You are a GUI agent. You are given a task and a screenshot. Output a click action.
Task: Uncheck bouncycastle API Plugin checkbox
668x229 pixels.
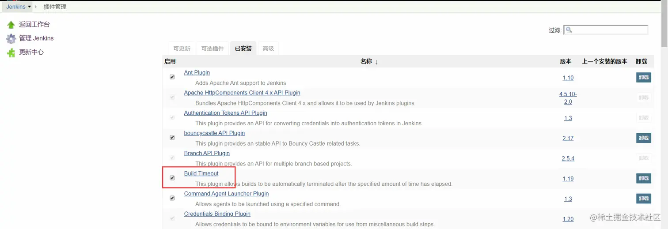pyautogui.click(x=172, y=137)
